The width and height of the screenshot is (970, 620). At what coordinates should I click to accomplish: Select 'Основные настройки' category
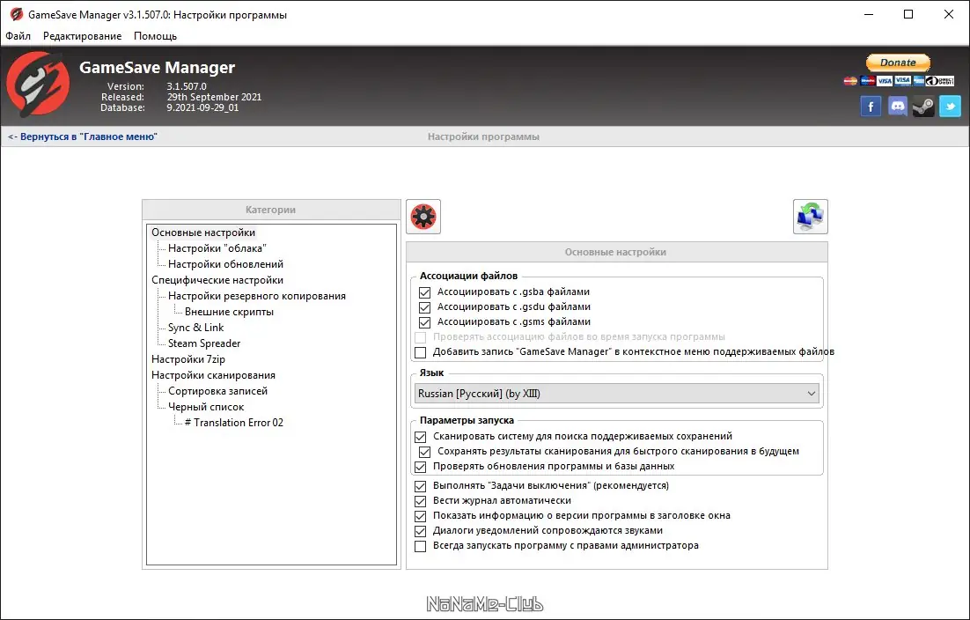point(203,232)
